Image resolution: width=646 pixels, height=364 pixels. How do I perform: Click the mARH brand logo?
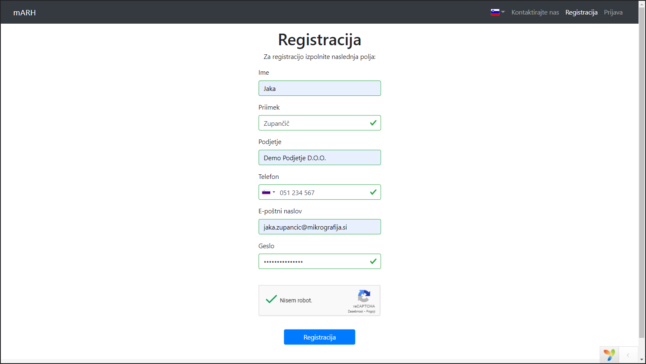(24, 12)
